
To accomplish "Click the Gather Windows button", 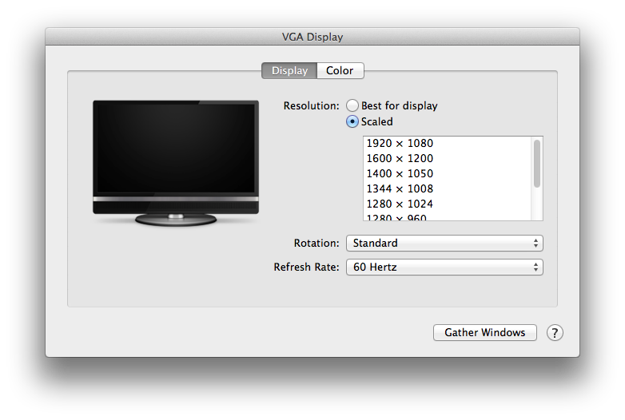I will coord(484,333).
